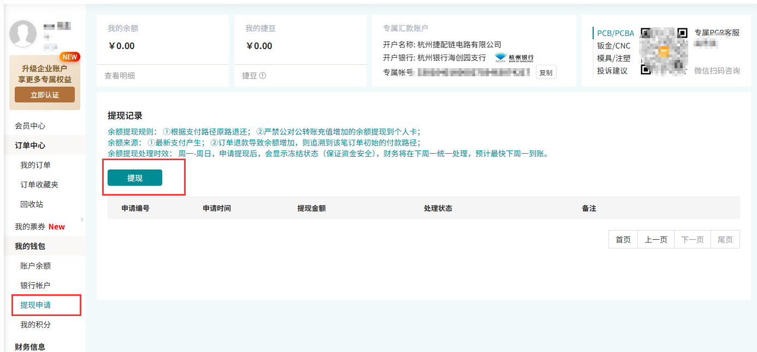The image size is (757, 352).
Task: Open the 投诉建议 tab
Action: coord(612,71)
